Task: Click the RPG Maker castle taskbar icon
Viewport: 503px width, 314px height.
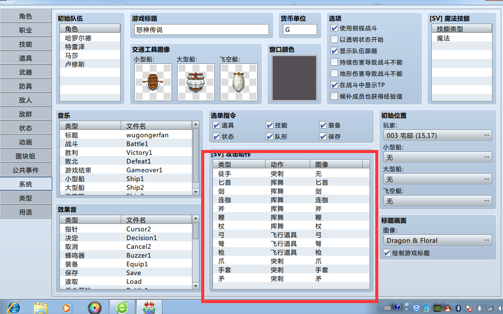Action: point(149,308)
